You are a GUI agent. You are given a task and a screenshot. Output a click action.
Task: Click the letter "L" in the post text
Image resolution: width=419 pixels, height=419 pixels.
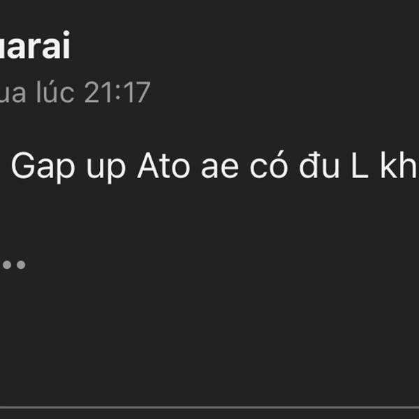360,165
